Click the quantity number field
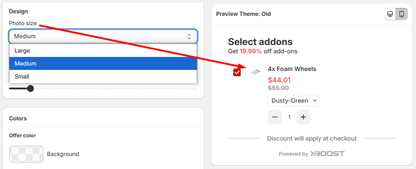 click(289, 117)
